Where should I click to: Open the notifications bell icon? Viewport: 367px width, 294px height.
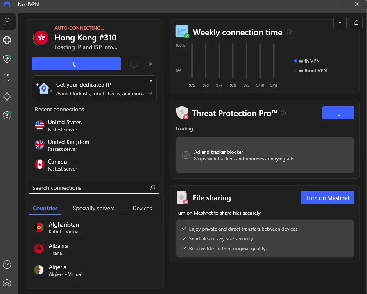(356, 22)
